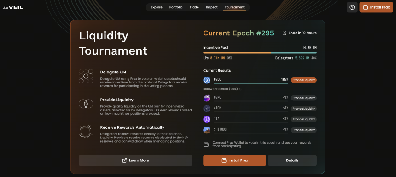Click Provide Liquidity for TIA

304,119
